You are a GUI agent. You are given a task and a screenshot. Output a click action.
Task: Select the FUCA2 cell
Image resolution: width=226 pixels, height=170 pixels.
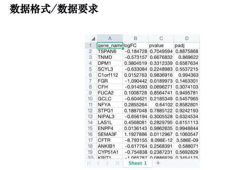(x=110, y=93)
